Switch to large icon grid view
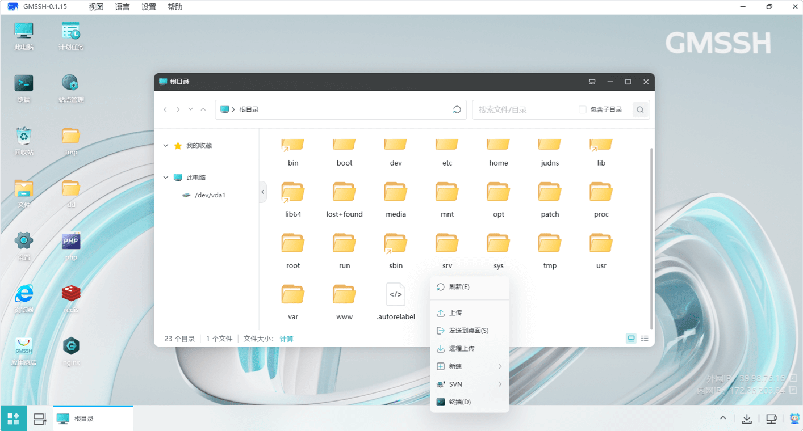Screen dimensions: 803x431 point(631,339)
